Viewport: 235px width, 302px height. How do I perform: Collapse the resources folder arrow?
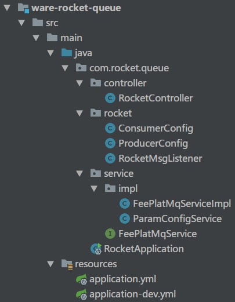click(50, 264)
